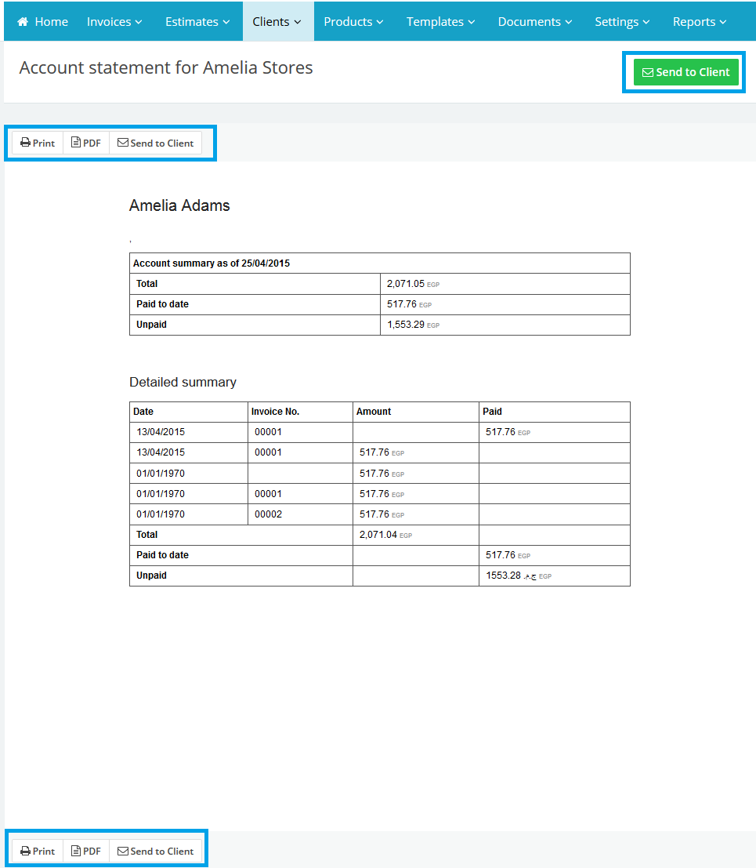Viewport: 756px width, 868px height.
Task: Click the Unpaid amount 1,553.29 in summary
Action: (405, 325)
